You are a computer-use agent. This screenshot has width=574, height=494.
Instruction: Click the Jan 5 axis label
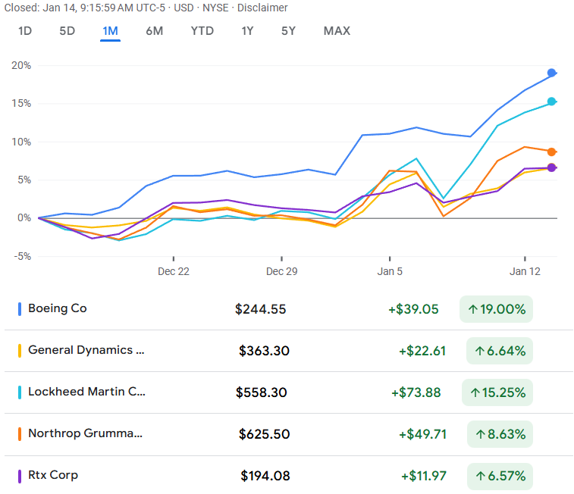pyautogui.click(x=390, y=271)
